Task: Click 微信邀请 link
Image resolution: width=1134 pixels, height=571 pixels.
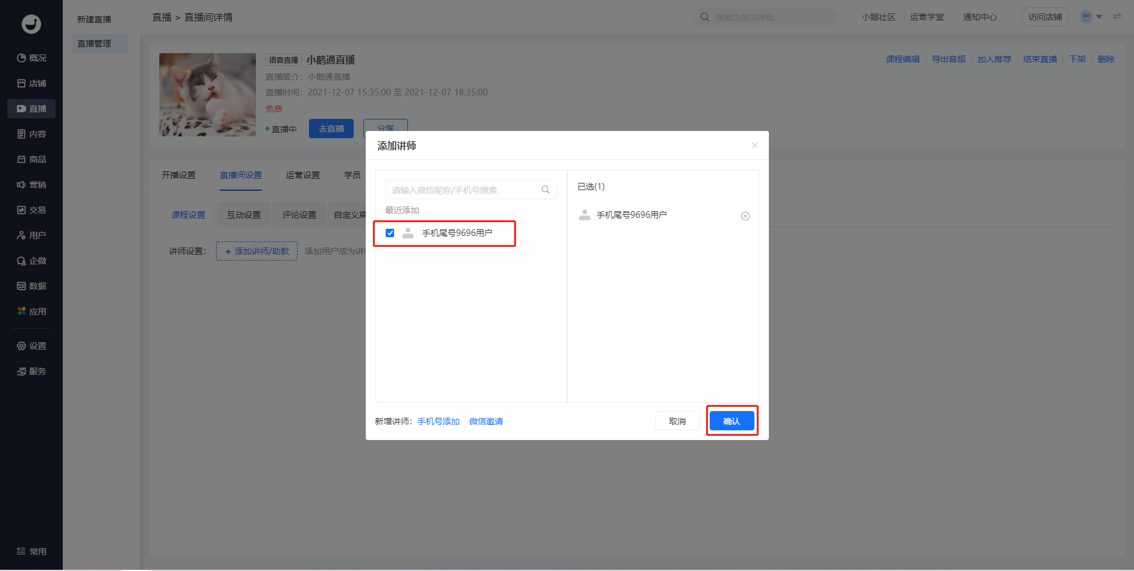Action: [x=486, y=421]
